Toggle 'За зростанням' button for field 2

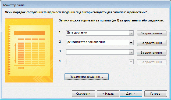[152, 43]
